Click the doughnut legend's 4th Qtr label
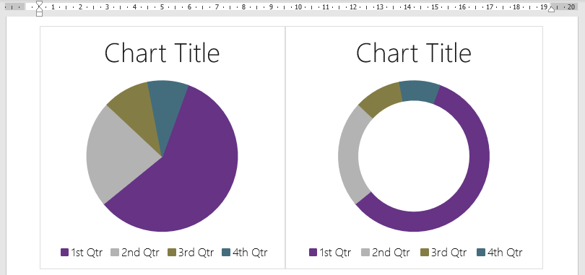This screenshot has width=585, height=275. [x=505, y=253]
